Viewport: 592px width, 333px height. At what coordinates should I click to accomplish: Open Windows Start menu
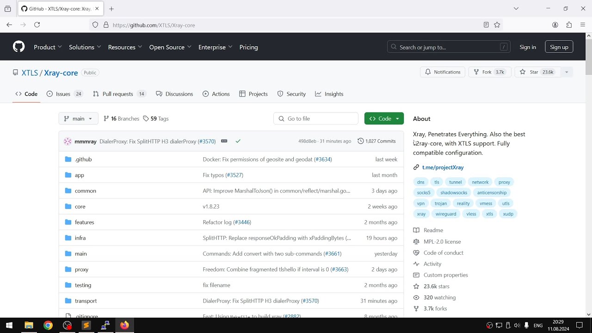9,326
